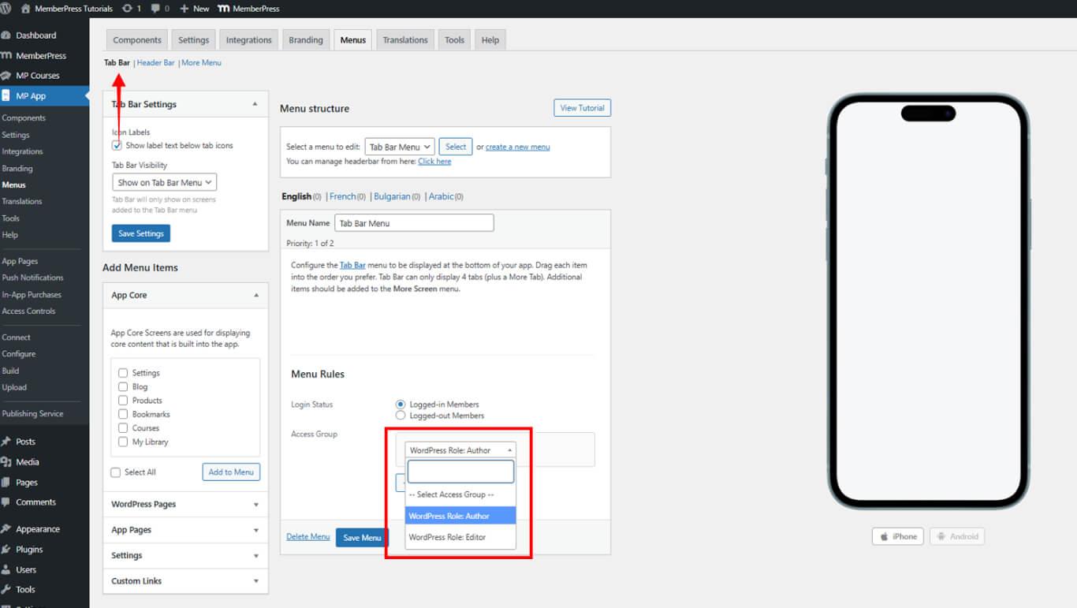Image resolution: width=1077 pixels, height=608 pixels.
Task: Tick the Select All checkbox
Action: 116,472
